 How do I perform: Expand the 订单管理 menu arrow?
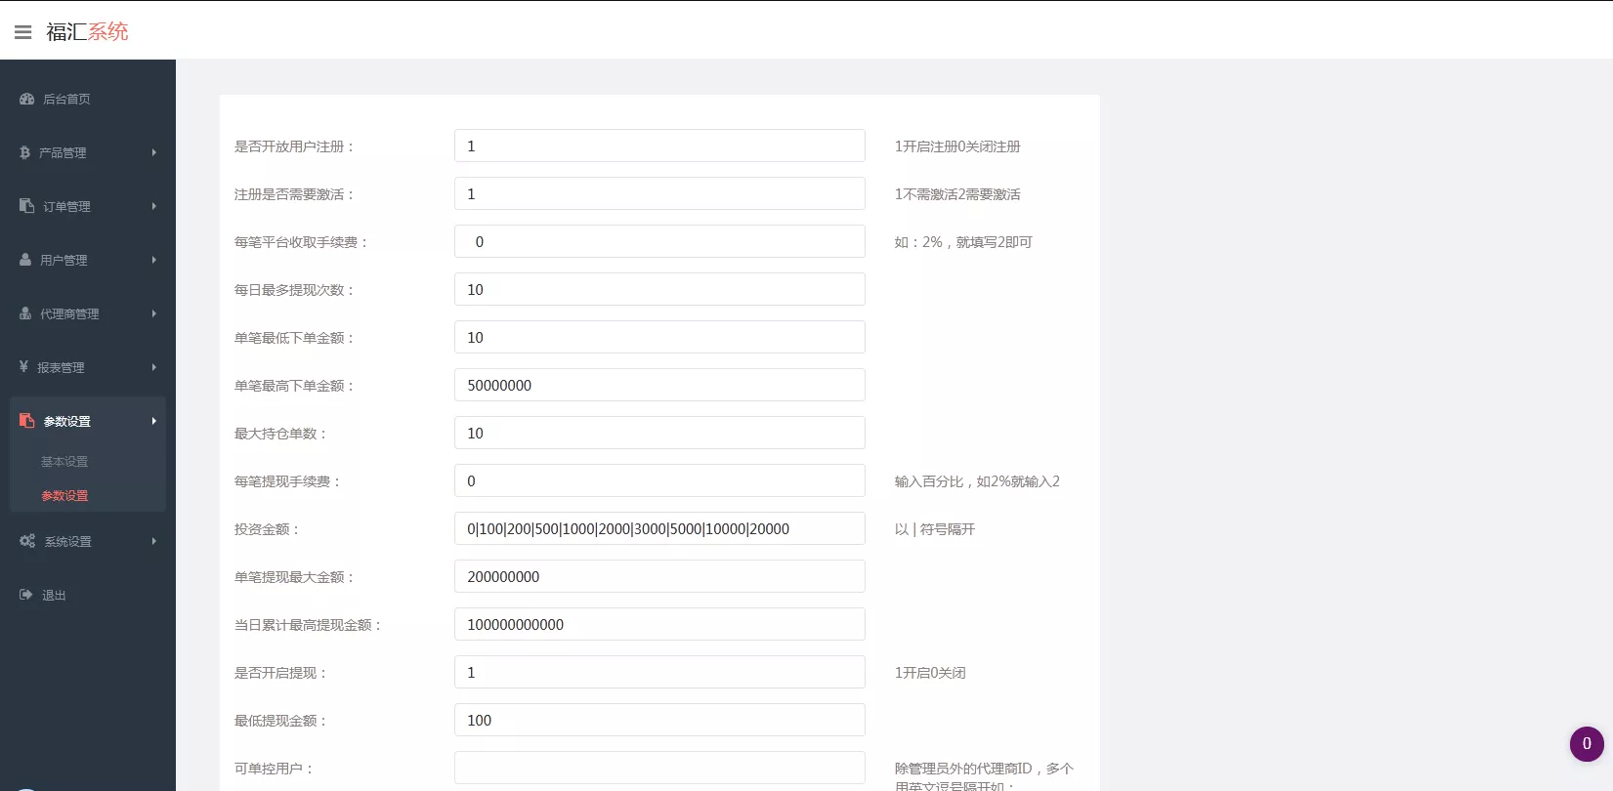(154, 206)
